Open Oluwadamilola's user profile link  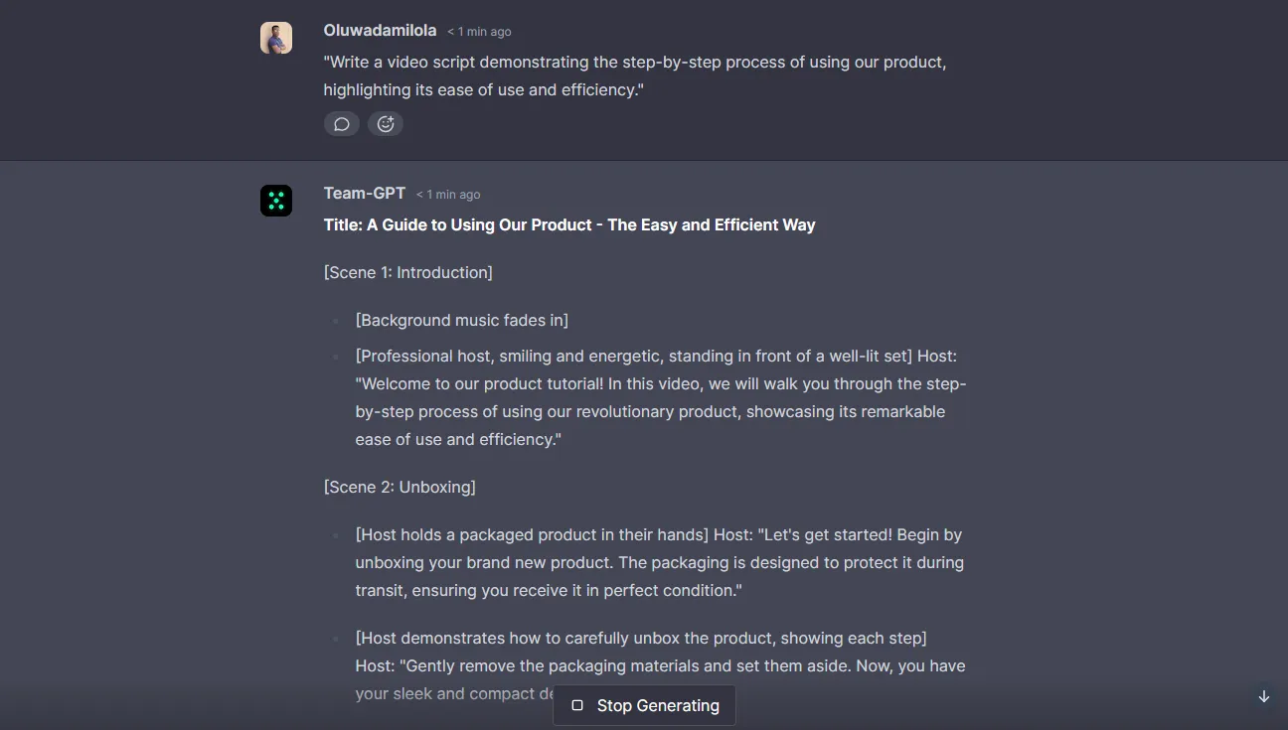click(379, 30)
